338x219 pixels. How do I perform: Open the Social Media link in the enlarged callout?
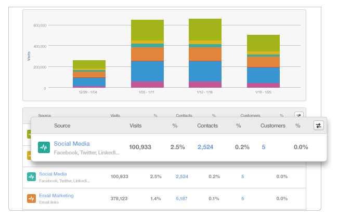(72, 144)
